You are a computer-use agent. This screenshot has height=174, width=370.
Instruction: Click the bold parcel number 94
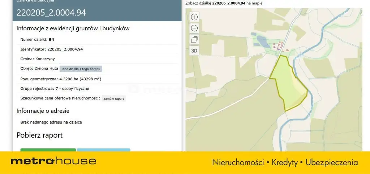pos(51,39)
